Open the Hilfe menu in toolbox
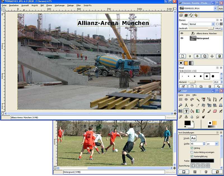This screenshot has height=176, width=224. pos(194,95)
